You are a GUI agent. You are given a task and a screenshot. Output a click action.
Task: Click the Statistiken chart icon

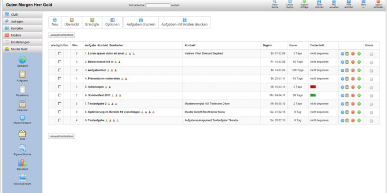[22, 163]
